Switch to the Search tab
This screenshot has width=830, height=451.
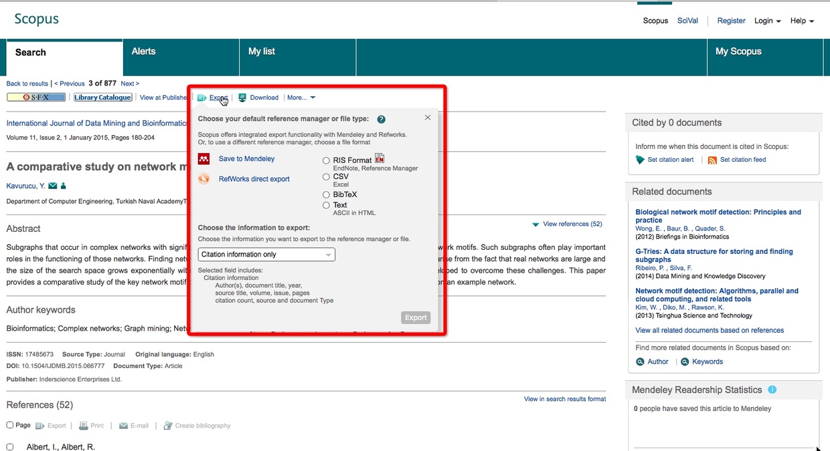point(64,57)
